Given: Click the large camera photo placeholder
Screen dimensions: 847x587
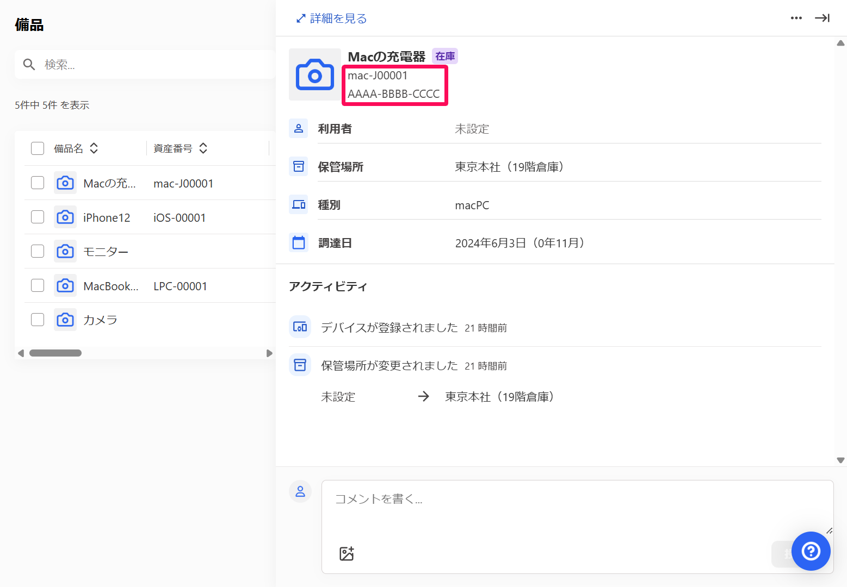Looking at the screenshot, I should [x=315, y=74].
